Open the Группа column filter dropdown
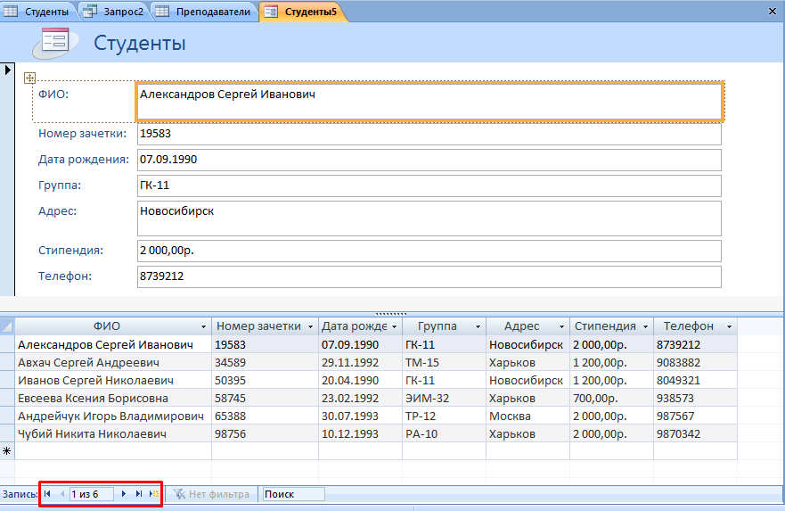785x511 pixels. click(478, 326)
